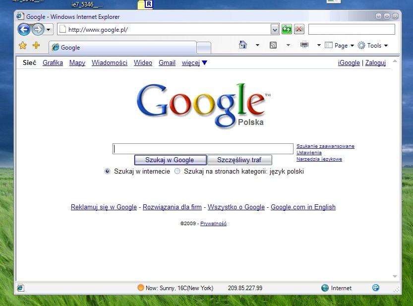Click the Zaloguj sign-in link
This screenshot has height=306, width=413.
(375, 62)
